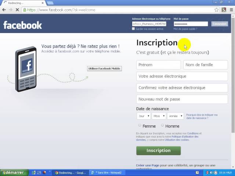This screenshot has width=235, height=176.
Task: Open the Jour birthday dropdown
Action: 144,116
